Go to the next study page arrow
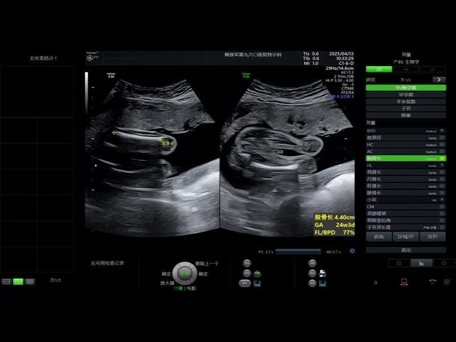Screen dimensions: 456x342 (x=439, y=80)
